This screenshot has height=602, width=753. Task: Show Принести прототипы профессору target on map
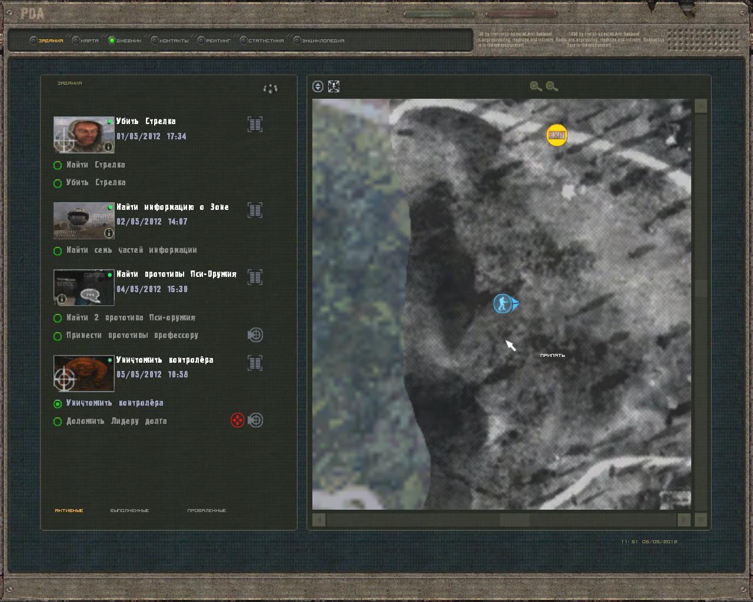coord(255,335)
